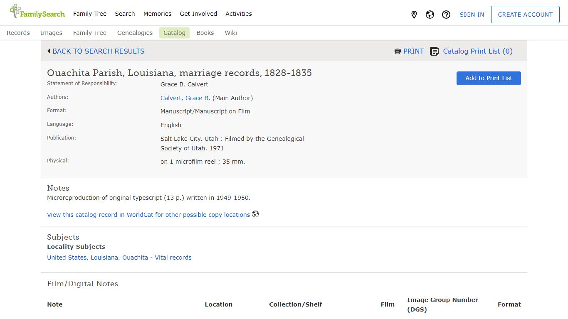Open the Activities top menu
The width and height of the screenshot is (568, 319).
pos(239,14)
